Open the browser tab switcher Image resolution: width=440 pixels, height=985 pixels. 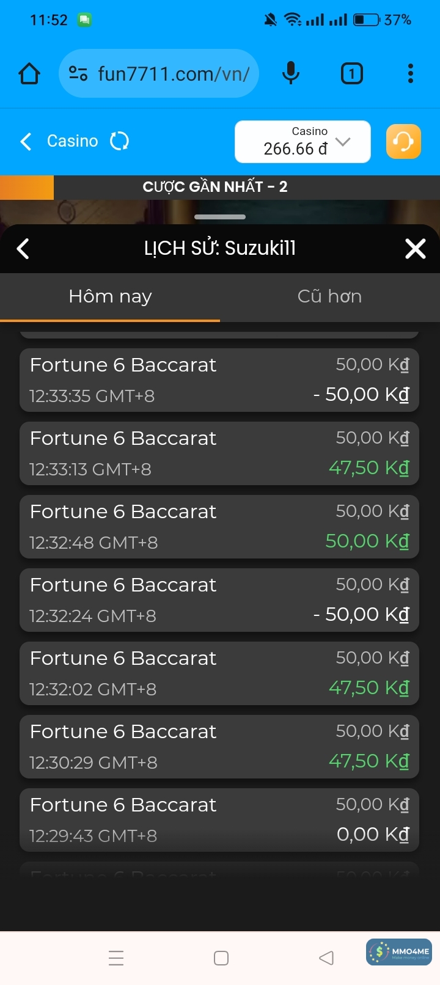click(x=351, y=74)
